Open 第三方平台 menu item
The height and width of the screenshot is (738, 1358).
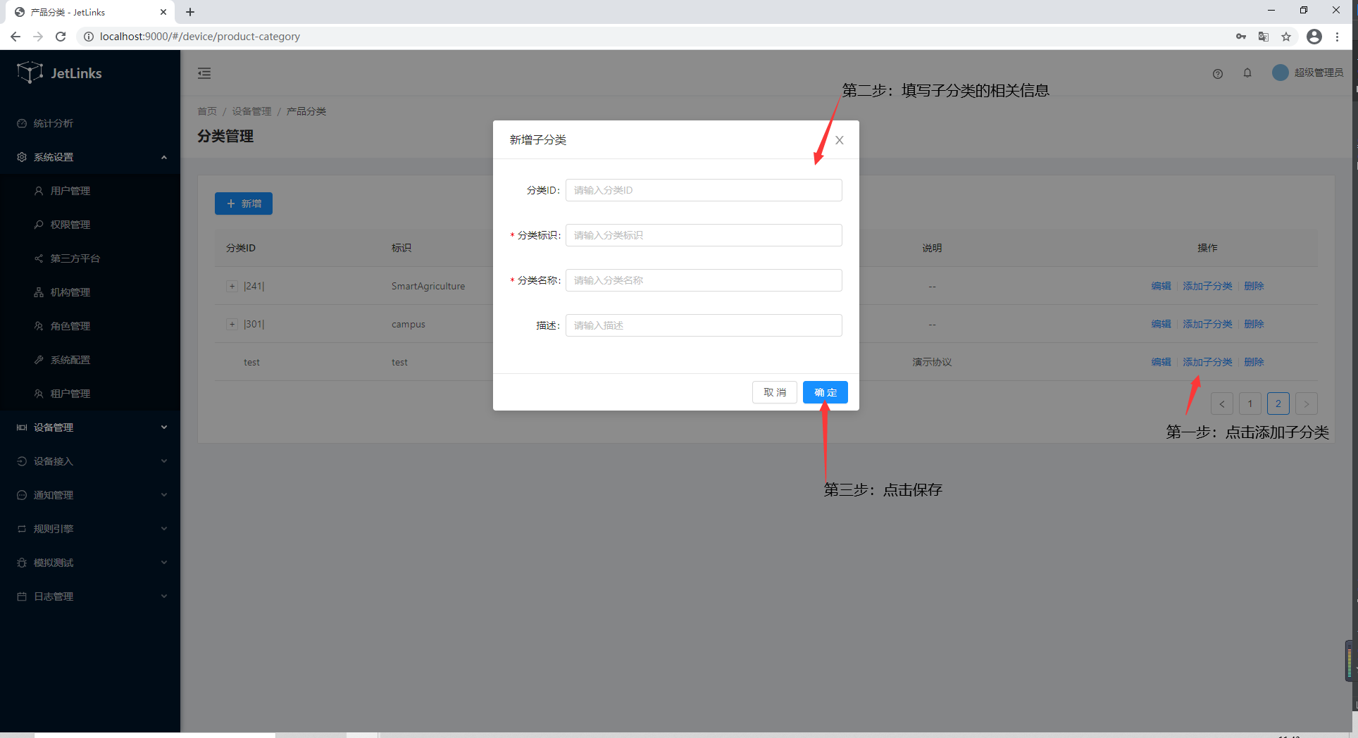click(x=90, y=258)
